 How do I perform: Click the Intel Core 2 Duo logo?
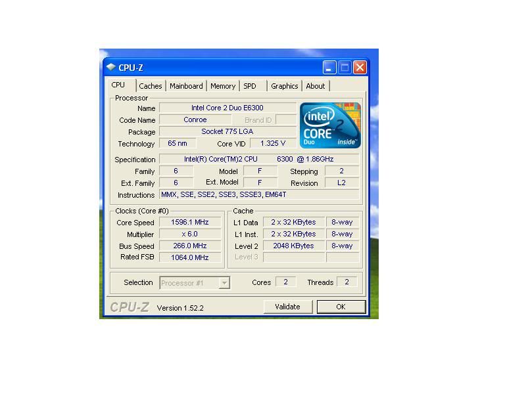pyautogui.click(x=330, y=125)
